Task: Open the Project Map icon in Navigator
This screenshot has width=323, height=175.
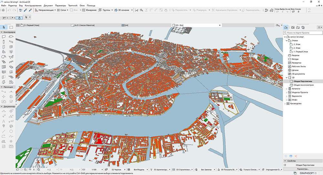Action: click(x=286, y=27)
